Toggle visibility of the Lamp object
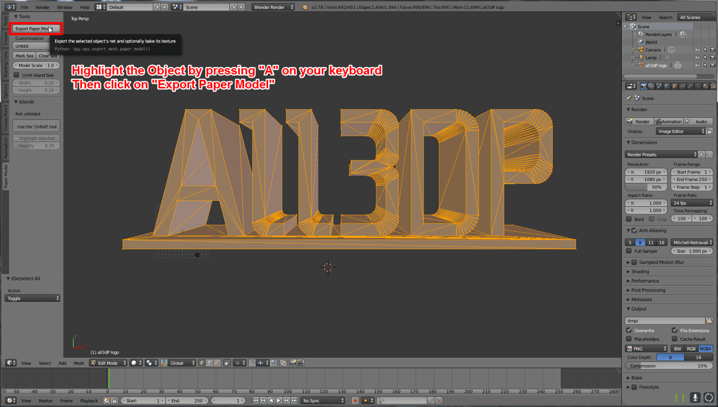718x407 pixels. pyautogui.click(x=697, y=58)
